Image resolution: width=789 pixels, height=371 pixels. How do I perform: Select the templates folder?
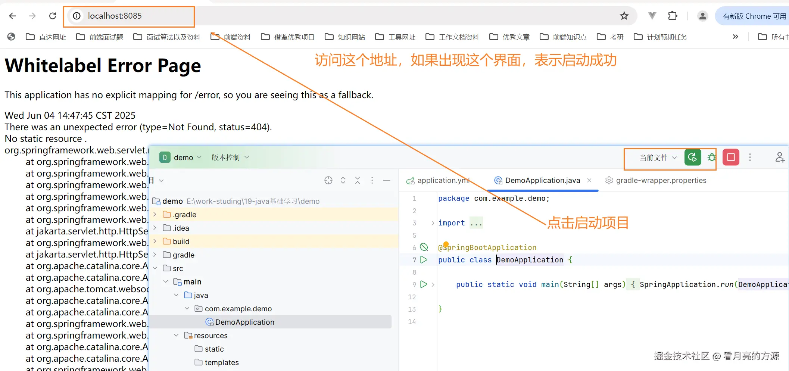[216, 362]
